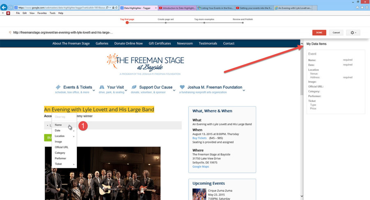Click the Cirque Zuma Zuma event thumbnail
370x200 pixels.
click(x=199, y=194)
